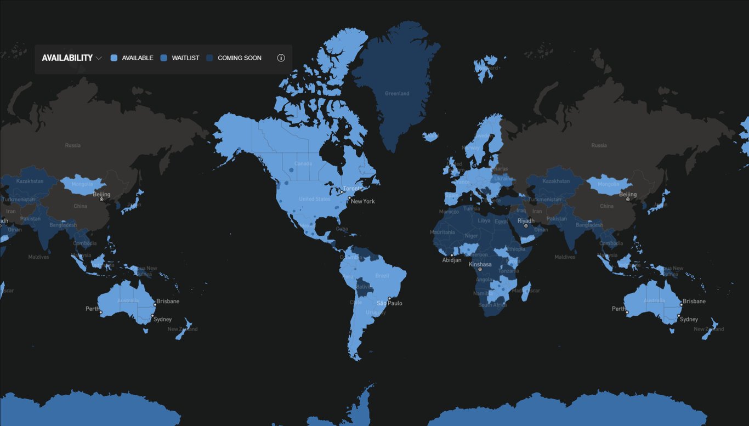Select the Abidjan city marker

coord(453,255)
